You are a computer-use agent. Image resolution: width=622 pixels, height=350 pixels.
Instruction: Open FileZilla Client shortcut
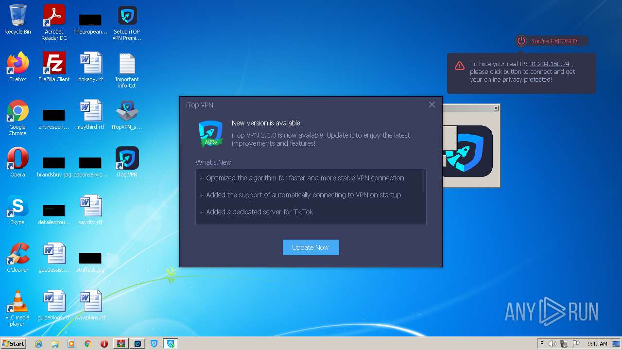pyautogui.click(x=54, y=67)
